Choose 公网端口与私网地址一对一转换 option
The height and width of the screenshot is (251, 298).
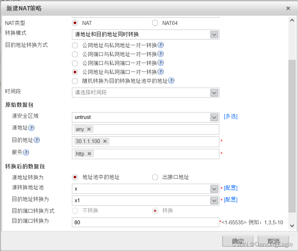75,54
